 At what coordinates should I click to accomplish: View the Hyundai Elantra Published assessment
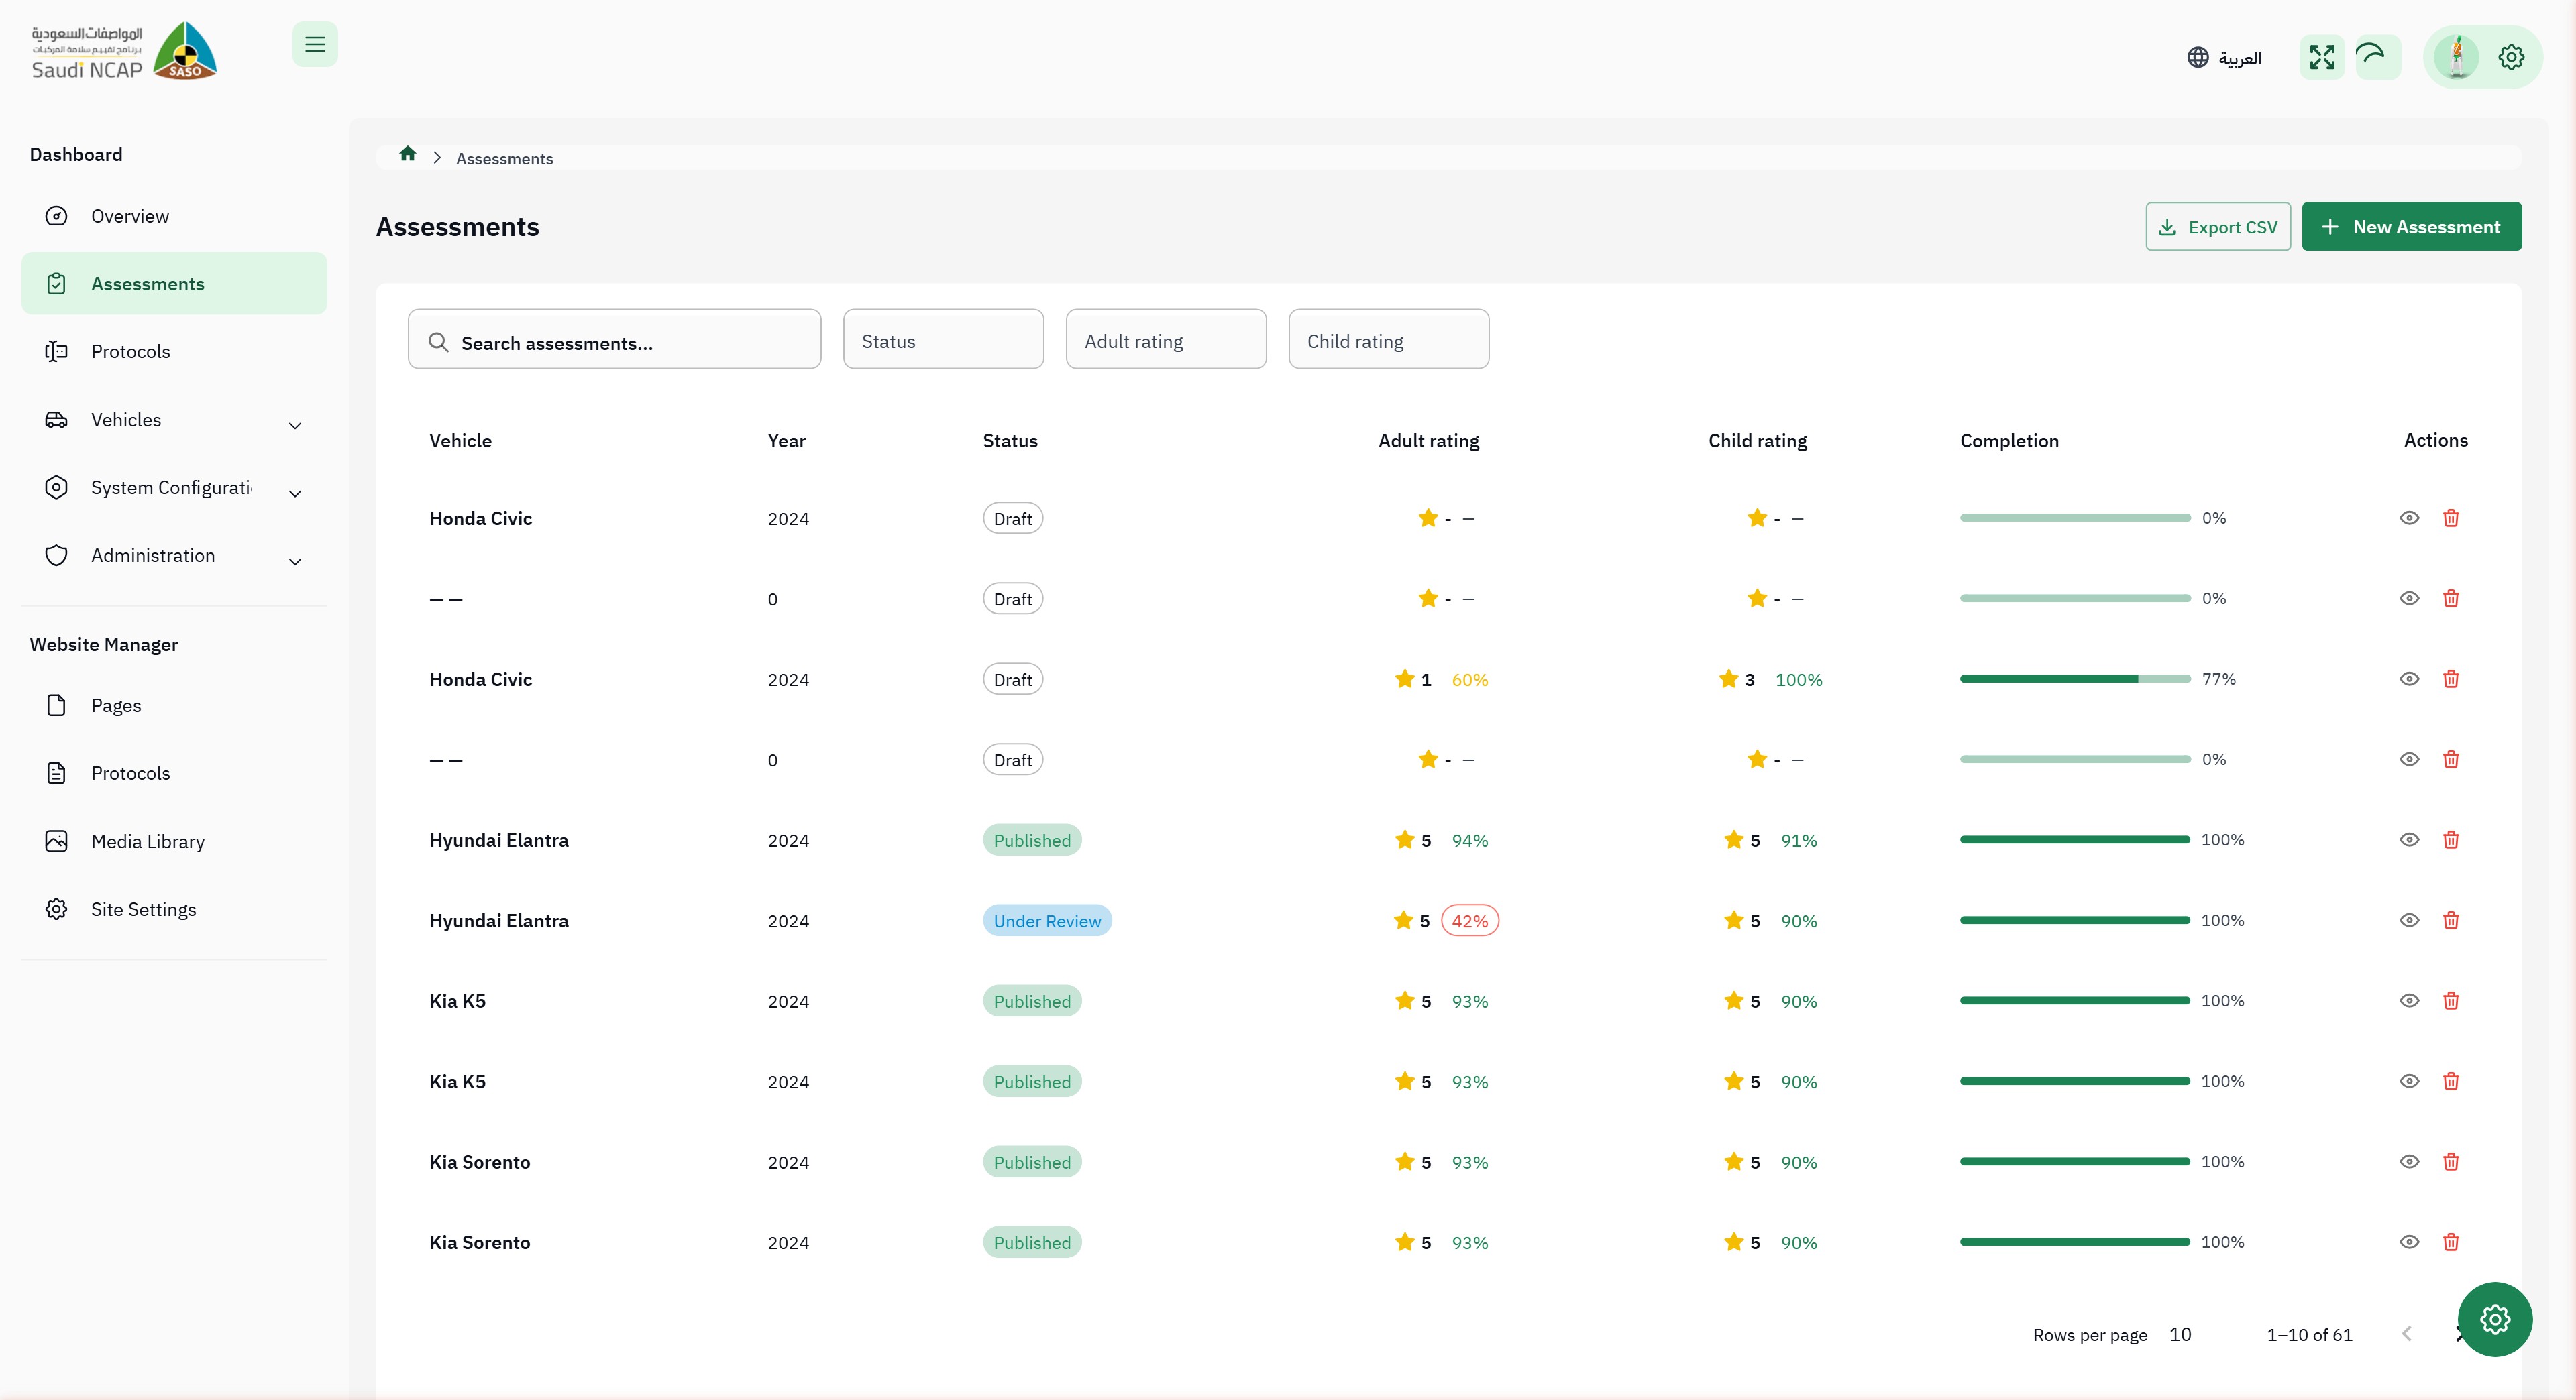pos(2410,839)
